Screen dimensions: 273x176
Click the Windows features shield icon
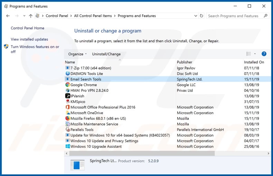pos(6,47)
